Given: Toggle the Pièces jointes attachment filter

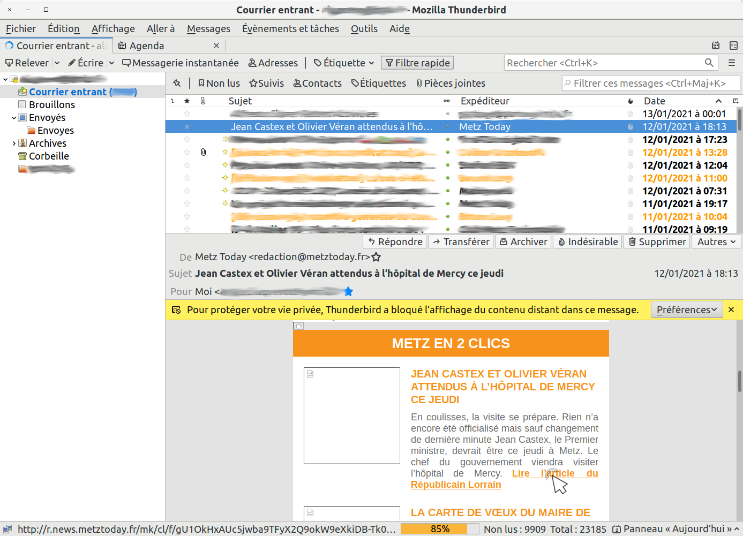Looking at the screenshot, I should [451, 83].
